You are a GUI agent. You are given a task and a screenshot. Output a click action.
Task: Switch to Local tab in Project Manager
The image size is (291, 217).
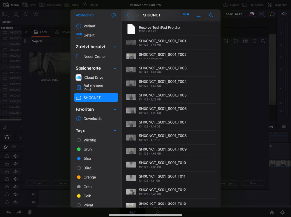pyautogui.click(x=40, y=32)
